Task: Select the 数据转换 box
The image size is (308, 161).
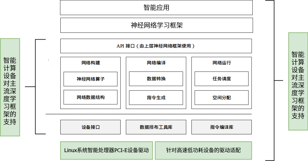Action: [156, 79]
